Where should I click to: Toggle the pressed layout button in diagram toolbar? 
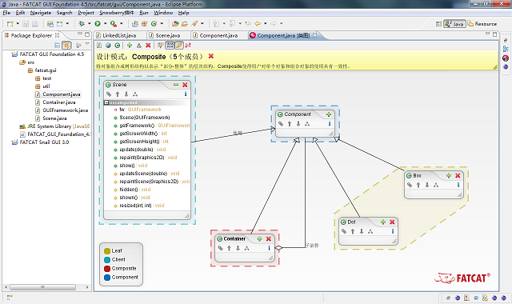(x=170, y=46)
